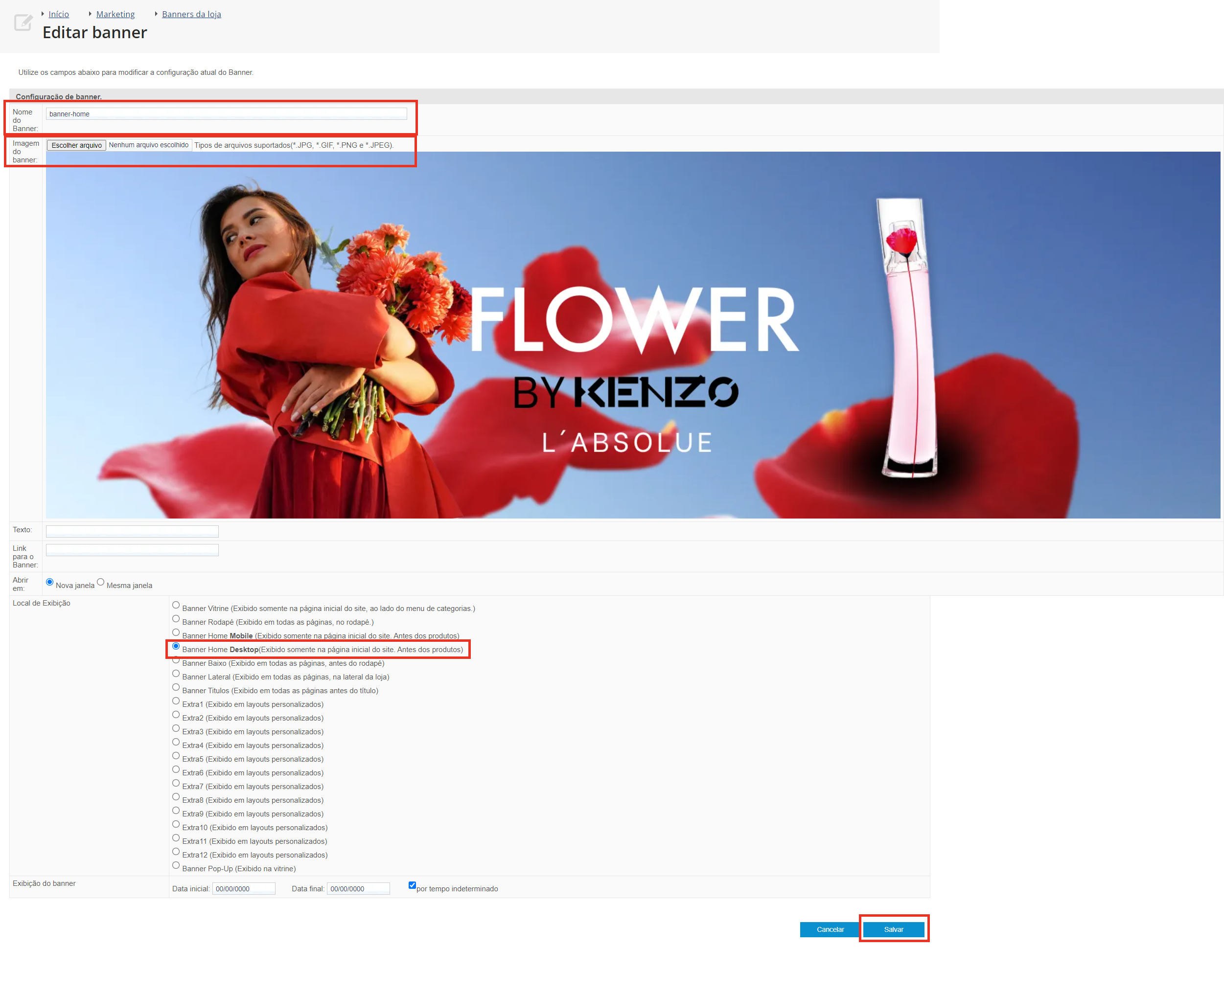This screenshot has height=994, width=1224.
Task: Choose the Extra5 display location
Action: (176, 756)
